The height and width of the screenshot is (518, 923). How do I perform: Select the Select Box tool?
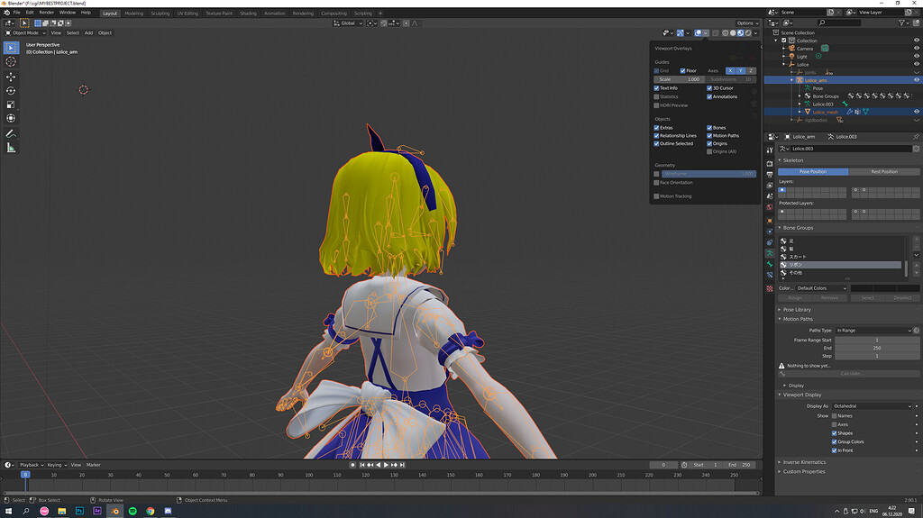click(x=11, y=48)
